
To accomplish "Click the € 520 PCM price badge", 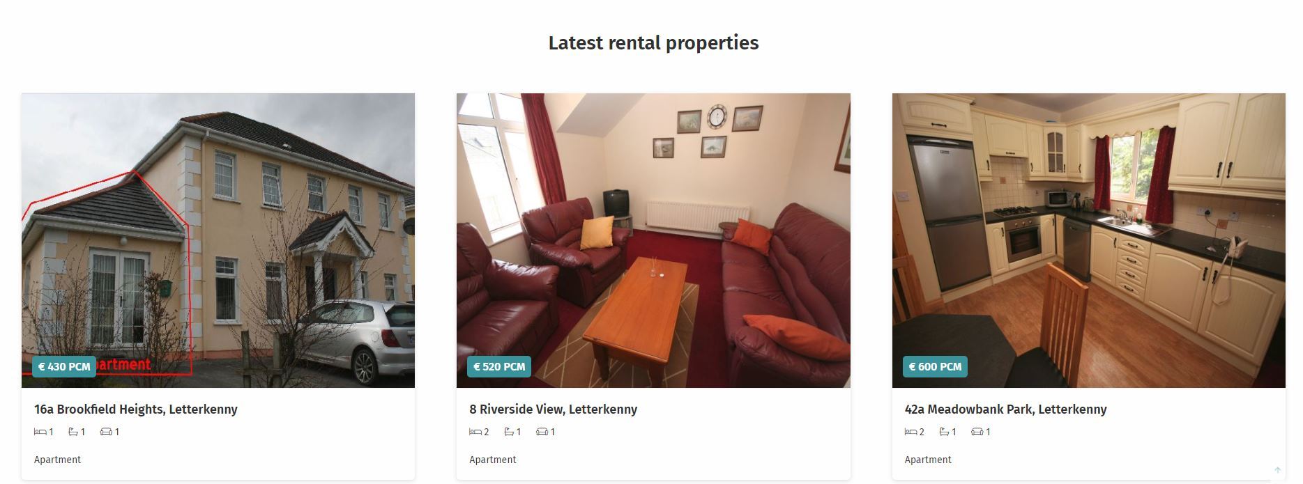I will point(499,366).
